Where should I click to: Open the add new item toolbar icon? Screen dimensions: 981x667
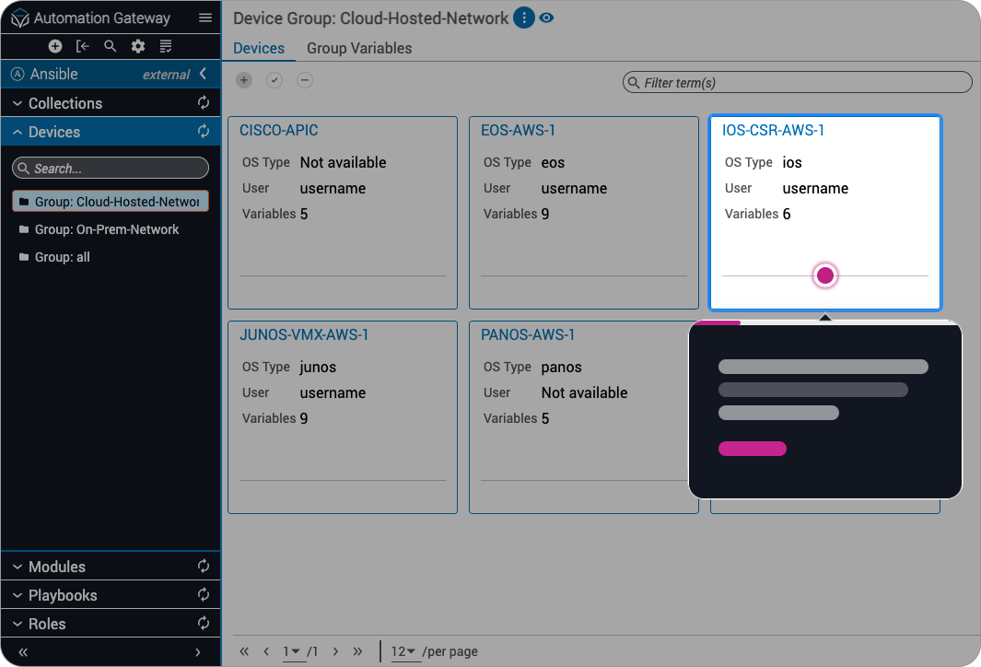pyautogui.click(x=55, y=46)
